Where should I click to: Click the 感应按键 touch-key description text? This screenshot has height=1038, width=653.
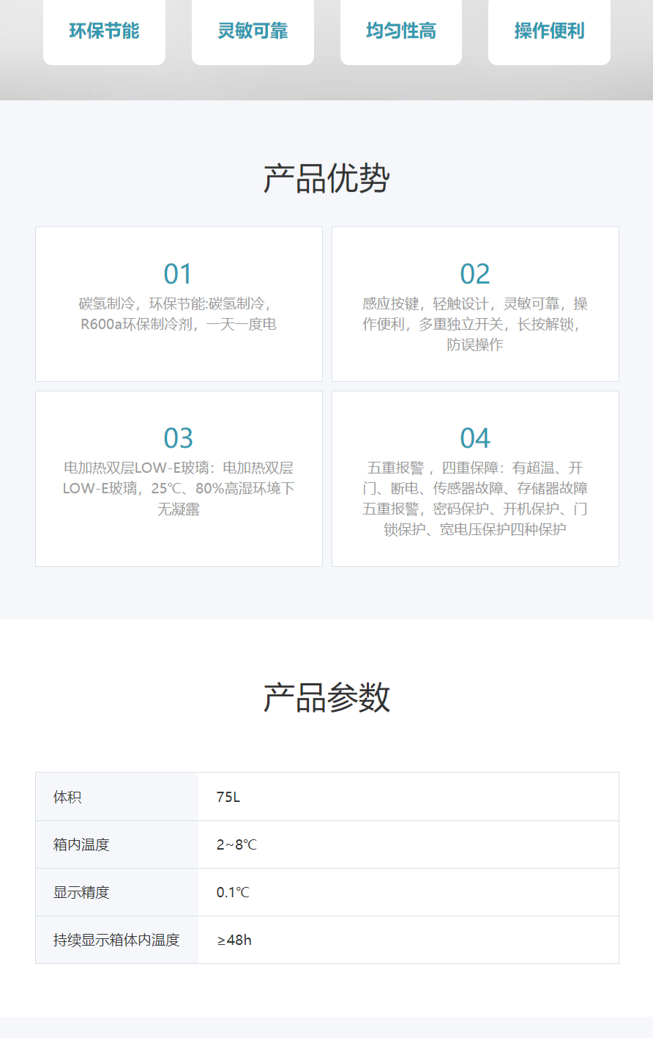475,324
